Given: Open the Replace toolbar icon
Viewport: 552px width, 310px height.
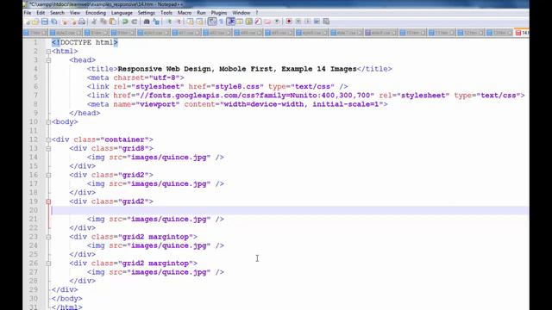Looking at the screenshot, I should pyautogui.click(x=156, y=22).
